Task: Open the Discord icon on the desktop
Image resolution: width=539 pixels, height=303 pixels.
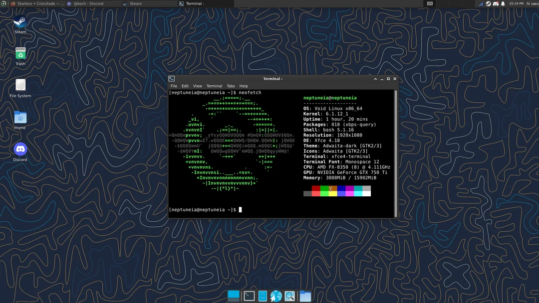Action: coord(20,149)
